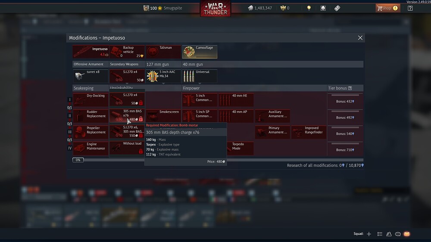Click Research of all modifications text
431x242 pixels.
325,165
